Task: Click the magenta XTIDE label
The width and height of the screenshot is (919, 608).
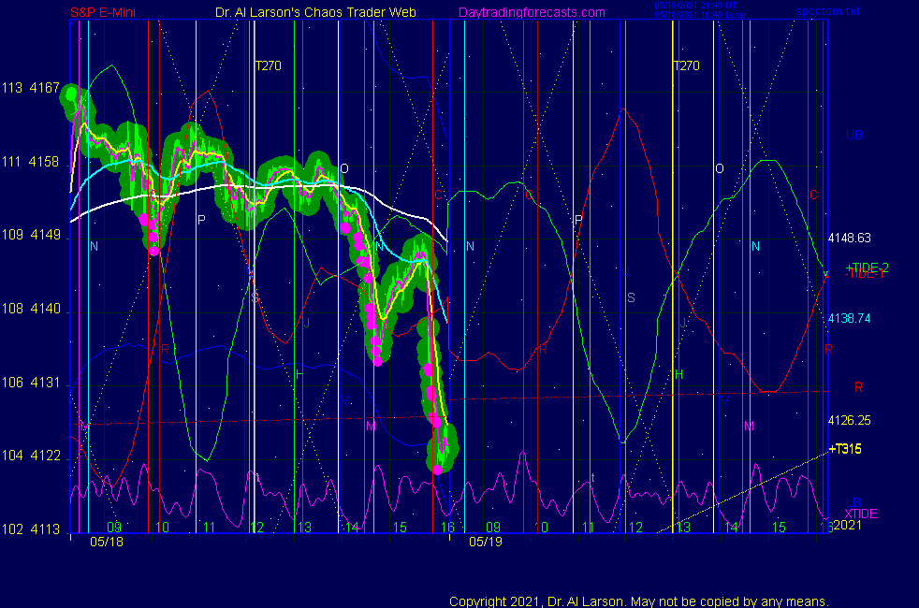Action: (x=860, y=514)
